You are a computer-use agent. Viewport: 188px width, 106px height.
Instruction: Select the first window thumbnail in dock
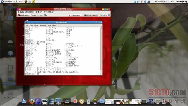coord(110,101)
